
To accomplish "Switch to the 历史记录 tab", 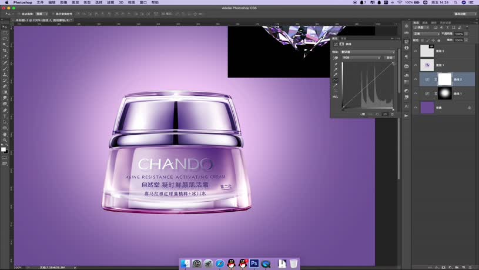I will coord(445,22).
